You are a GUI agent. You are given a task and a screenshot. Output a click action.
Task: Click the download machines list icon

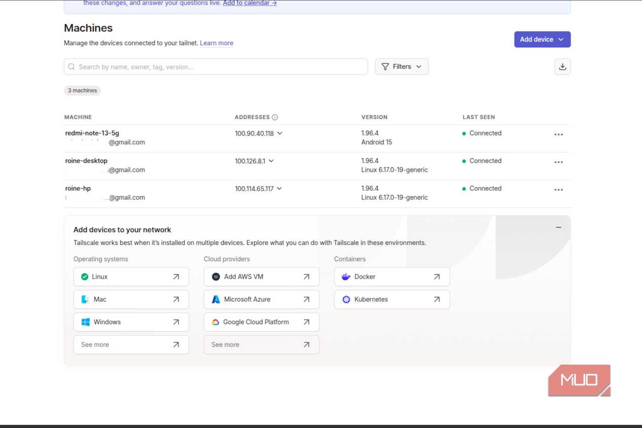pos(562,66)
